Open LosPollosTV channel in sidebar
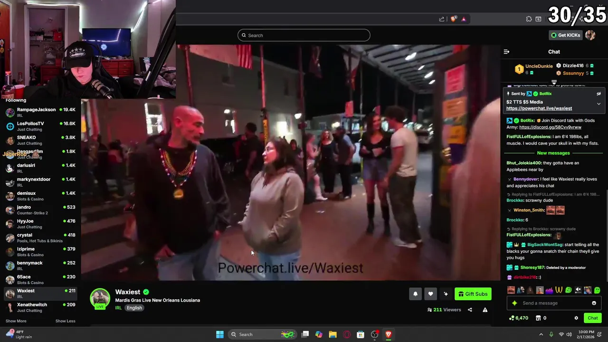Image resolution: width=608 pixels, height=342 pixels. pos(40,126)
